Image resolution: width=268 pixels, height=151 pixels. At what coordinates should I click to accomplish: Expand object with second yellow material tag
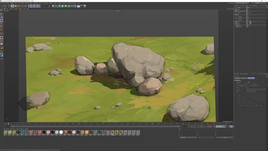235,23
